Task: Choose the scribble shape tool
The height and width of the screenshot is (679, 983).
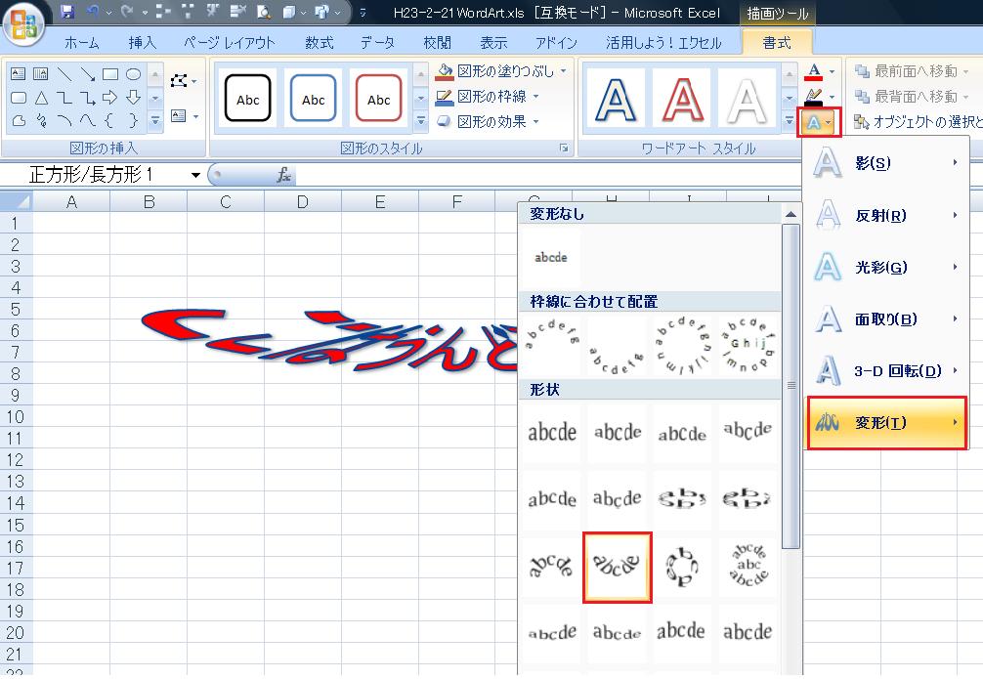Action: (41, 120)
